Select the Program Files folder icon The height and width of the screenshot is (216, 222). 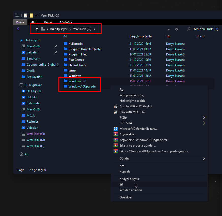[x=66, y=54]
